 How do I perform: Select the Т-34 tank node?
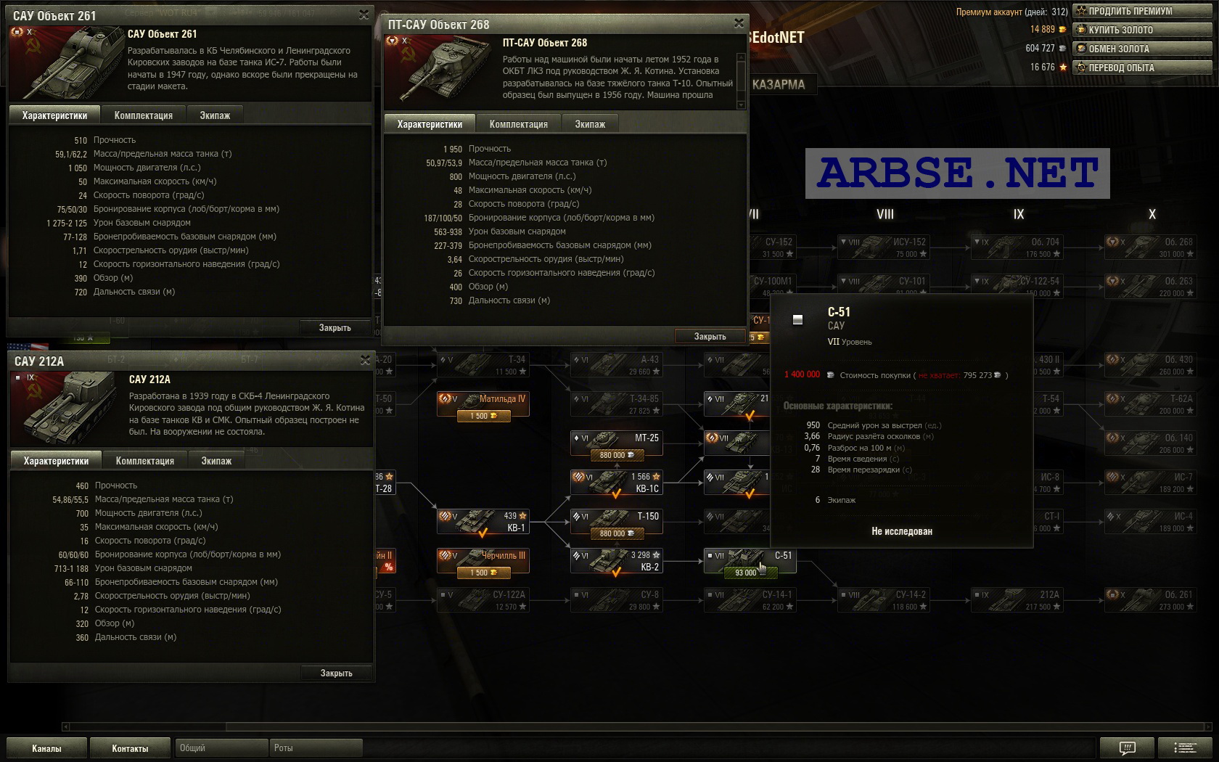pyautogui.click(x=483, y=365)
